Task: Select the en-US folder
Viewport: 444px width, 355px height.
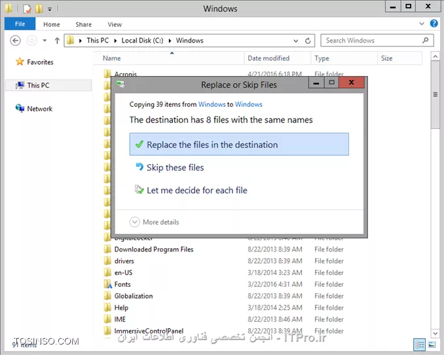Action: (x=123, y=272)
